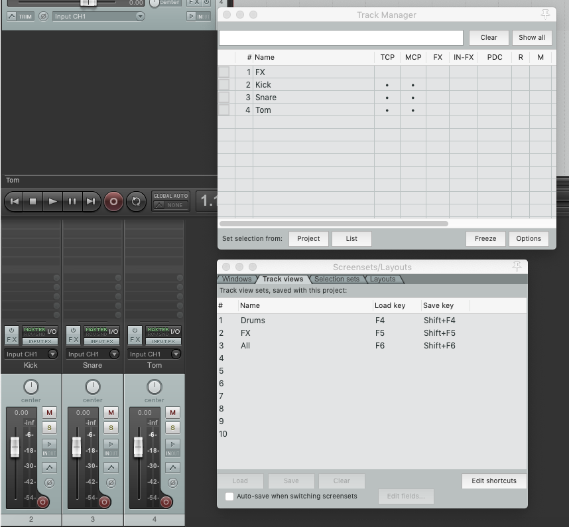Open Global Auto NONE automation button
569x527 pixels.
[170, 205]
